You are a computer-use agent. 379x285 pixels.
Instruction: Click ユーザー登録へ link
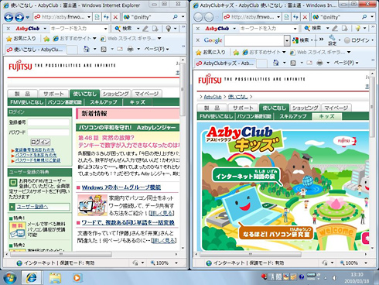click(x=32, y=207)
